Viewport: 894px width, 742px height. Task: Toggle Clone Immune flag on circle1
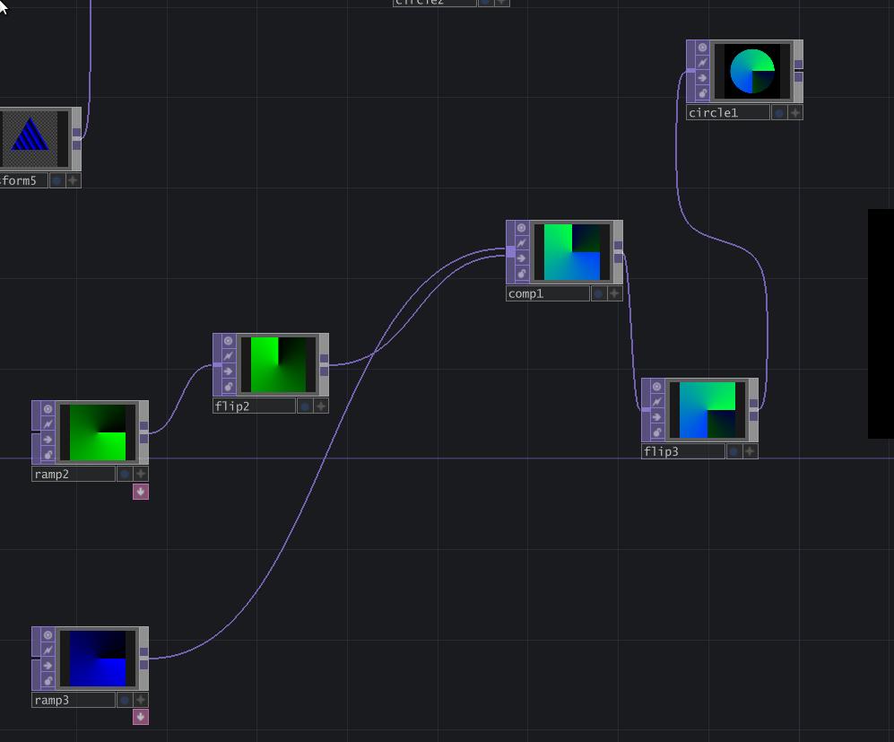click(x=702, y=63)
